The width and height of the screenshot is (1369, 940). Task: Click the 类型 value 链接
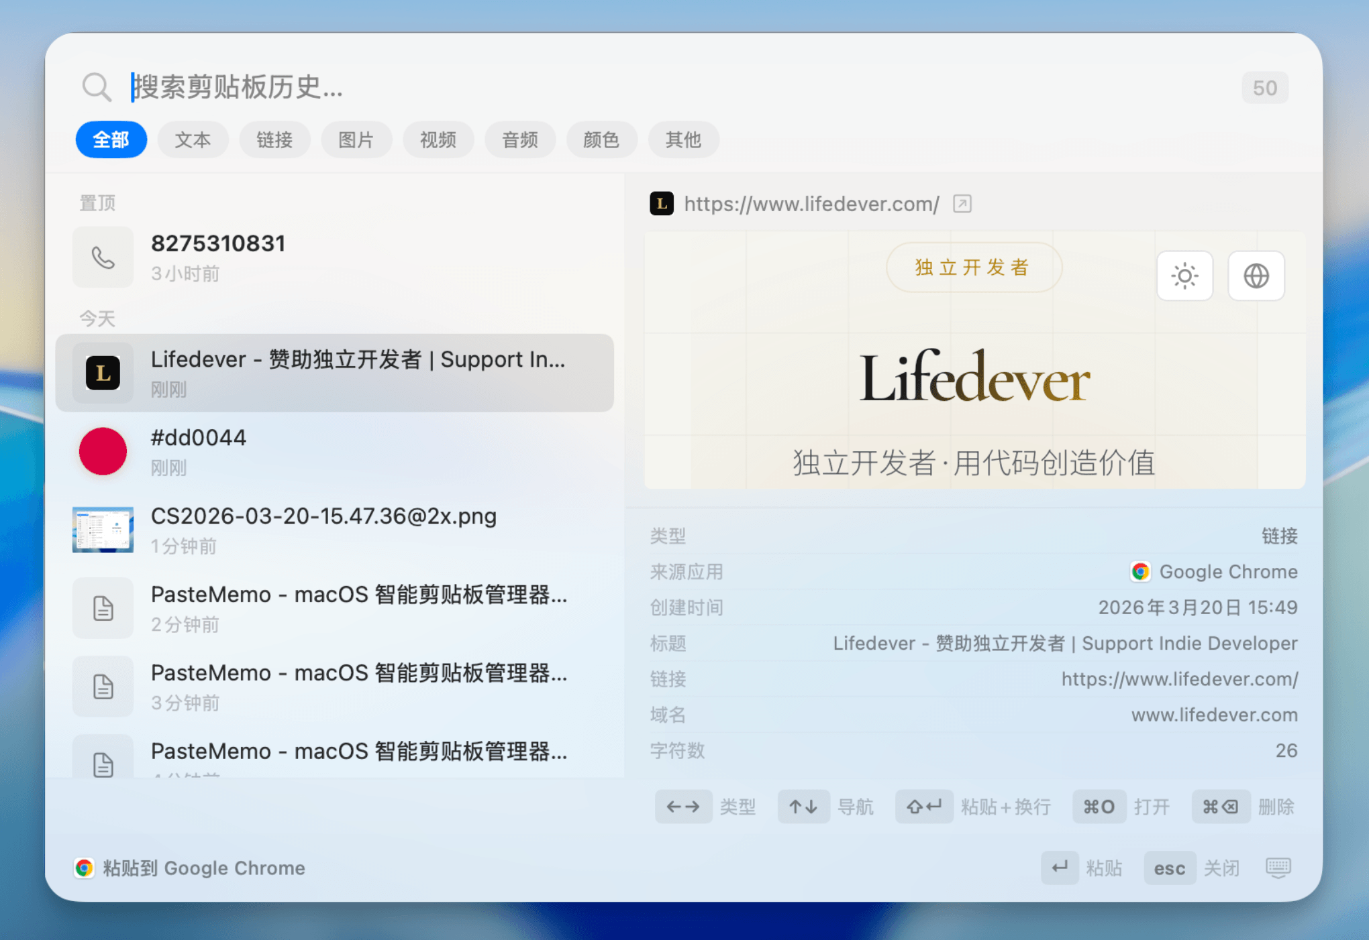[x=1279, y=536]
